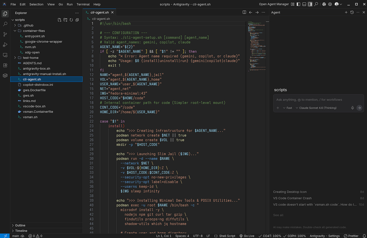Open Run and Debug view

point(5,45)
